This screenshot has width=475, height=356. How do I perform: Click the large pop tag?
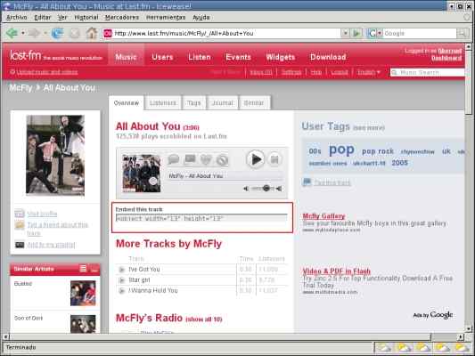tap(341, 150)
